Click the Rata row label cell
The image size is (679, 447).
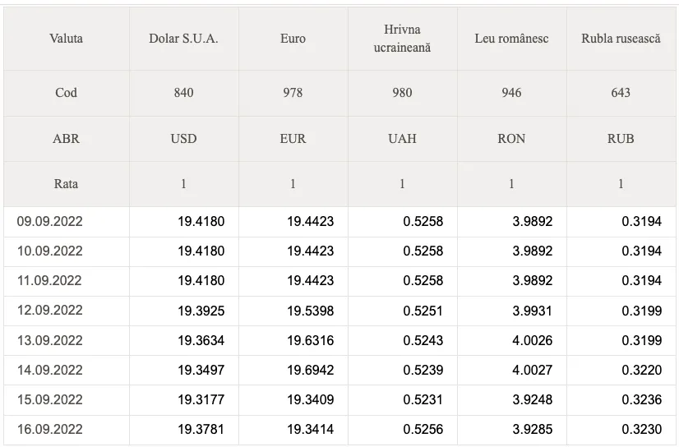click(x=67, y=184)
